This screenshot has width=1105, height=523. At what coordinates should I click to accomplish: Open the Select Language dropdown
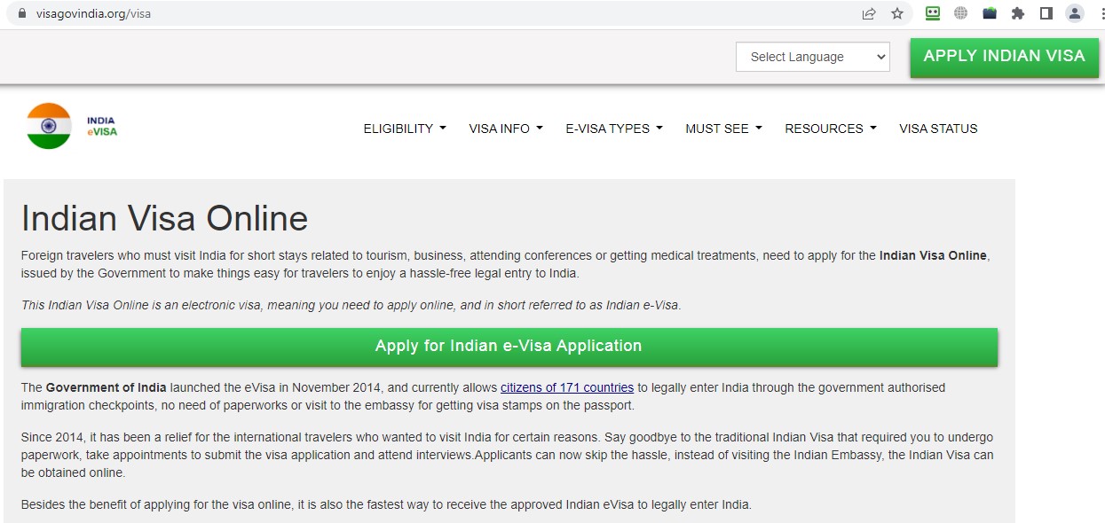(x=812, y=57)
